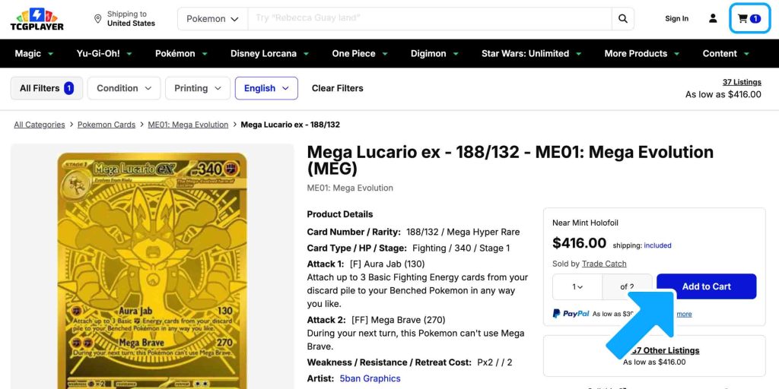Open the user account icon
The height and width of the screenshot is (389, 779).
click(x=713, y=18)
